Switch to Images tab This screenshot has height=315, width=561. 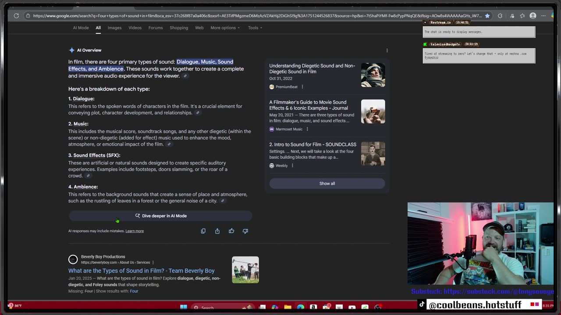coord(114,28)
